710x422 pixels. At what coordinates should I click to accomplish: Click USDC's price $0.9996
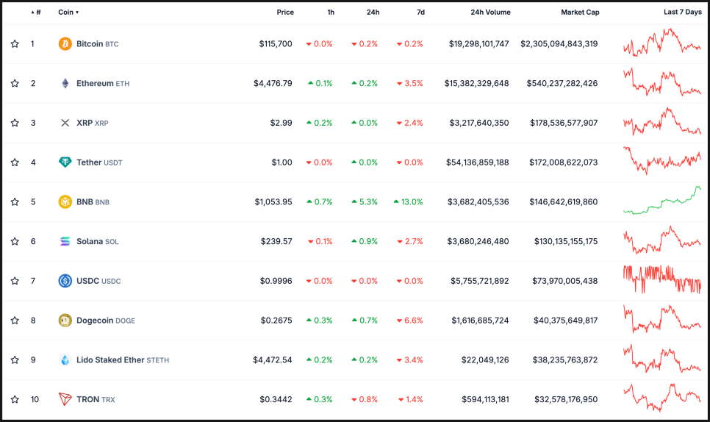click(x=276, y=281)
